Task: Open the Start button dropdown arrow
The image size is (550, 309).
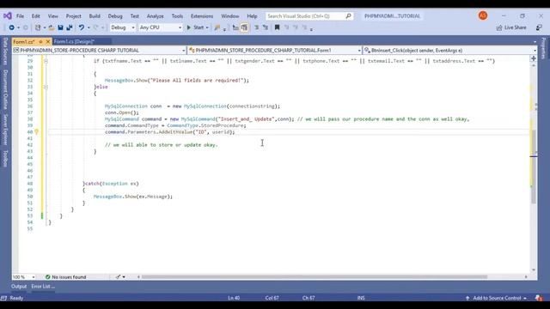Action: point(207,27)
